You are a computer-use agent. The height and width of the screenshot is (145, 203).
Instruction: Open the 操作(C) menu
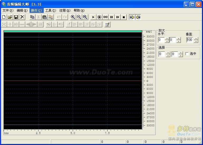point(36,11)
